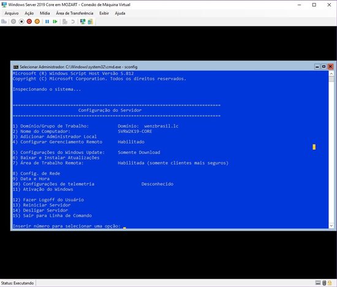Open the Arquivo menu

(x=12, y=13)
